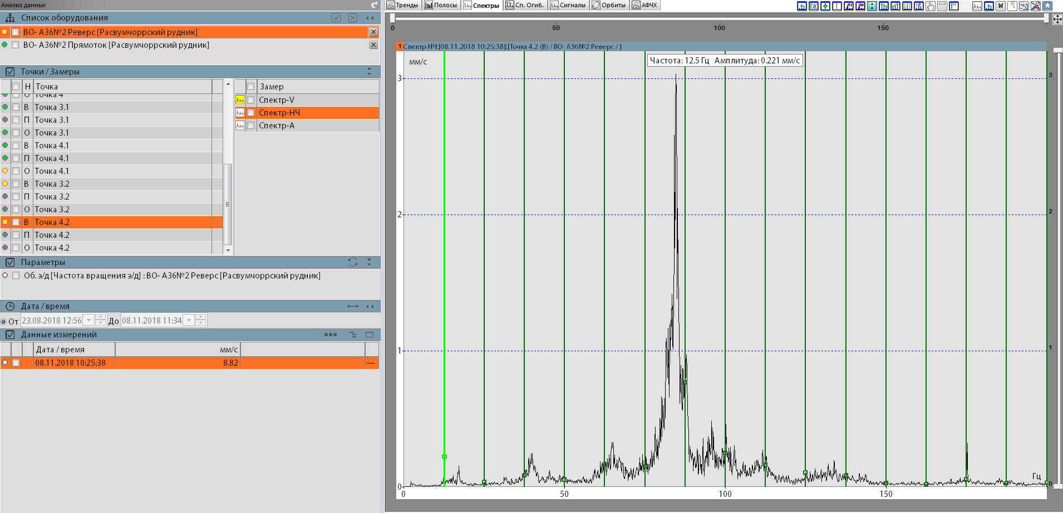Check the box for ВО- А36№2 Реверс
This screenshot has height=513, width=1063.
tap(16, 32)
